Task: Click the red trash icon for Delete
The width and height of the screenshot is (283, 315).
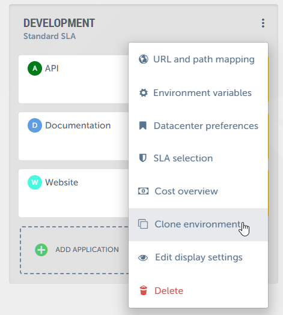Action: tap(144, 290)
